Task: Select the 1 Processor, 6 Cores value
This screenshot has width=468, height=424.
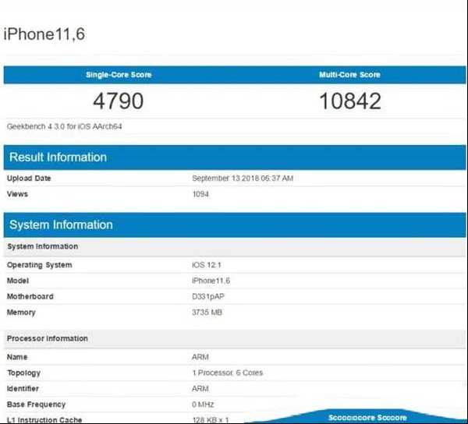Action: [x=228, y=373]
